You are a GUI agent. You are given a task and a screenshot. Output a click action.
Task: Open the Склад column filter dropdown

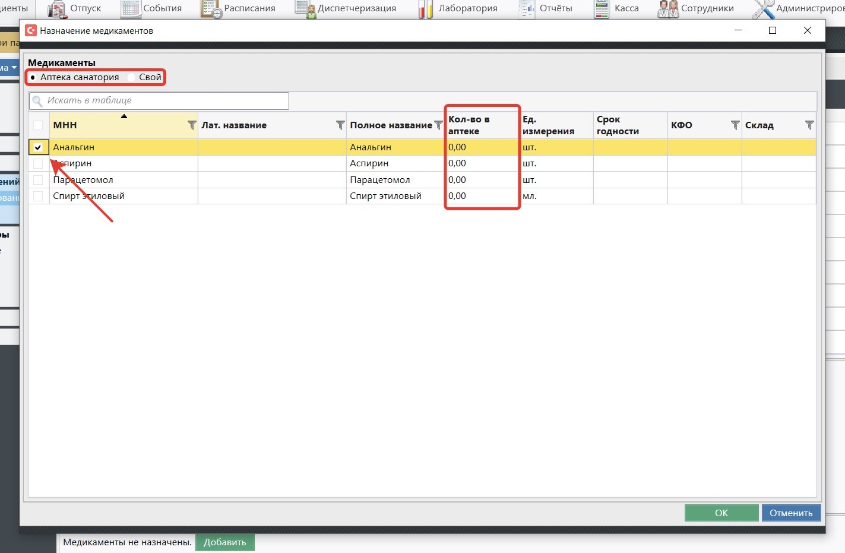point(809,125)
